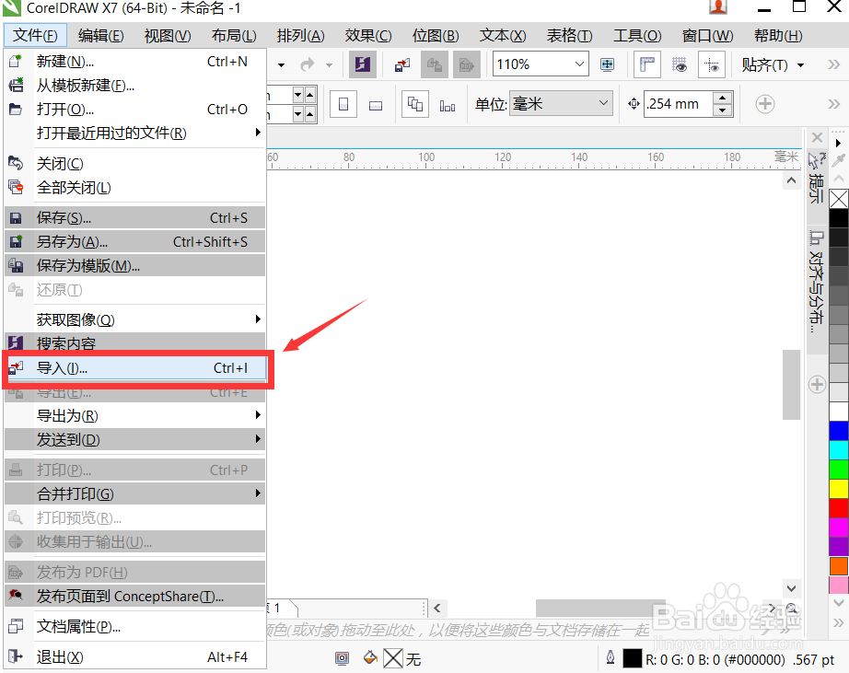This screenshot has height=673, width=849.
Task: Click the full-screen preview icon
Action: point(608,65)
